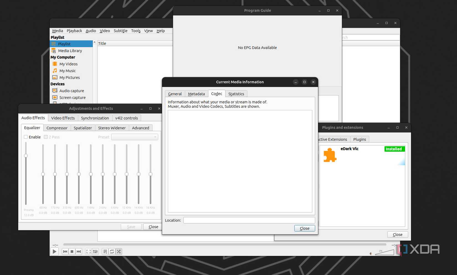Toggle the loop/repeat mode icon
This screenshot has height=275, width=457.
pos(112,251)
